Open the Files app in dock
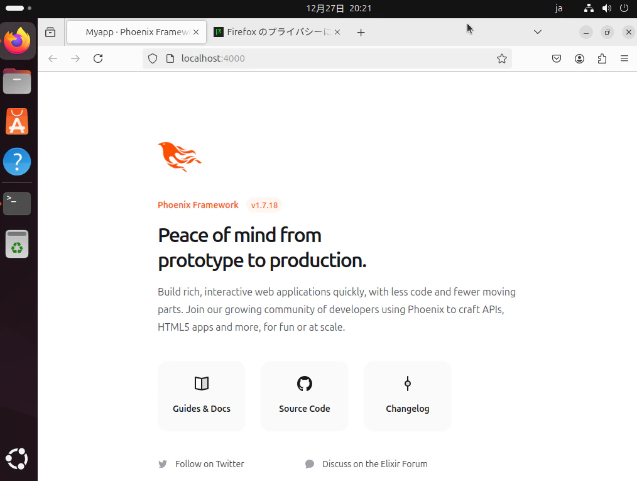Image resolution: width=637 pixels, height=481 pixels. click(17, 81)
